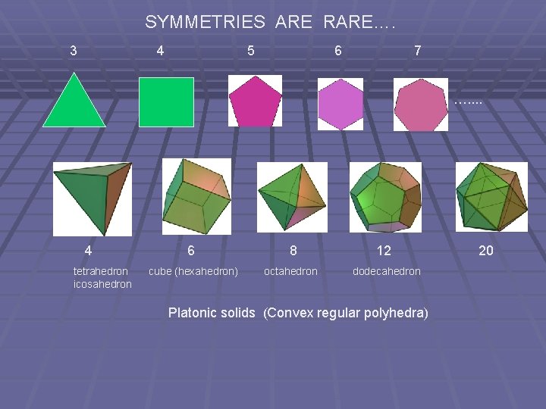Click the number 6 above the hexagon
Viewport: 546px width, 409px height.
point(337,51)
